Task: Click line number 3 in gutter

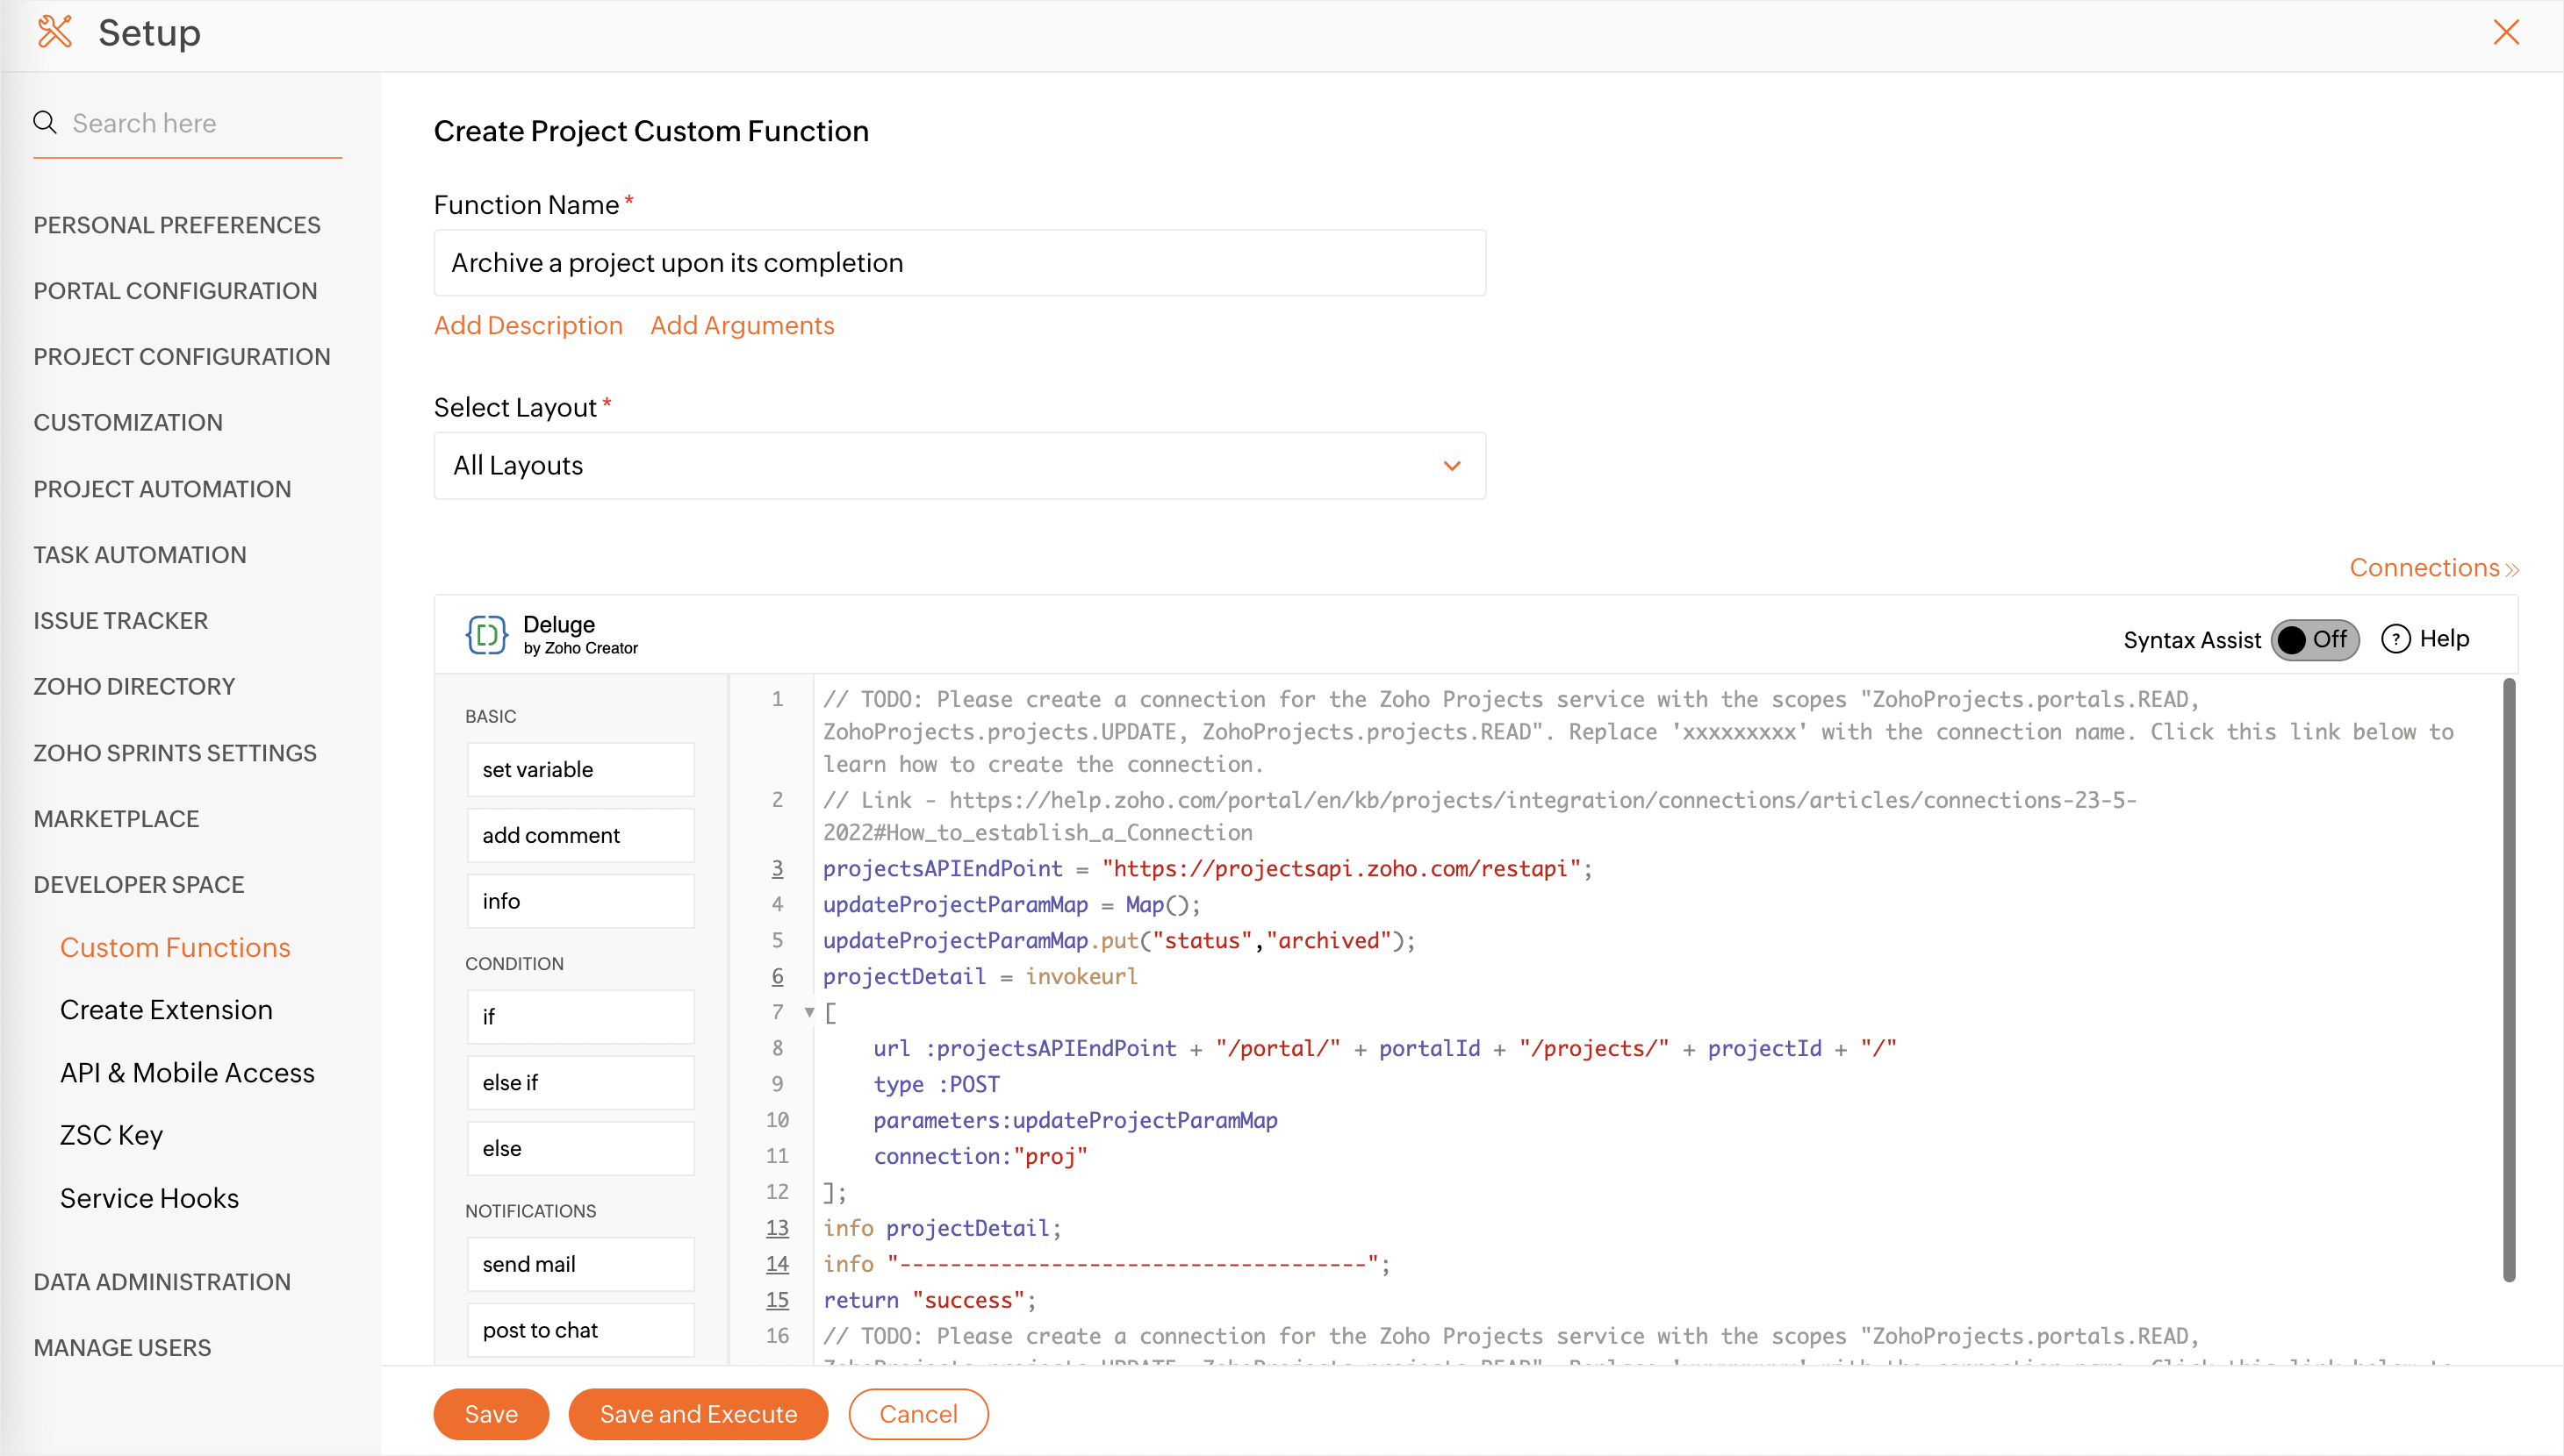Action: 778,868
